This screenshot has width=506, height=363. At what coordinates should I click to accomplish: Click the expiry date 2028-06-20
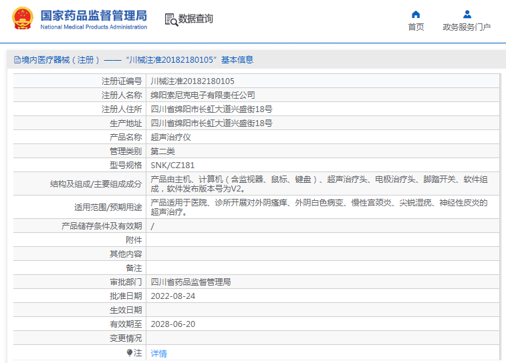(x=172, y=324)
